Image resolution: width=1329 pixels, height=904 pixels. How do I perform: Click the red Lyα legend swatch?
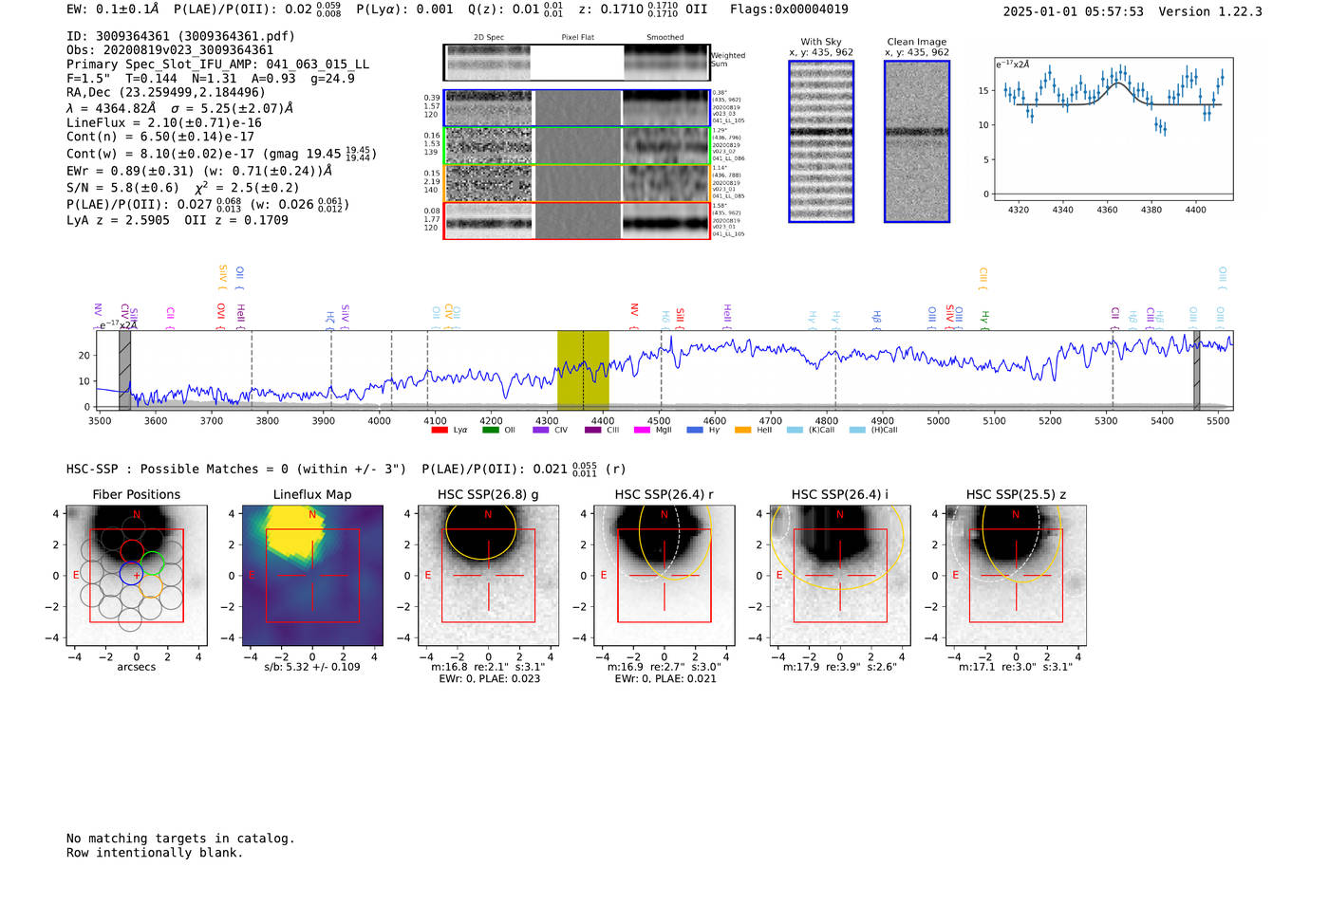[x=440, y=430]
